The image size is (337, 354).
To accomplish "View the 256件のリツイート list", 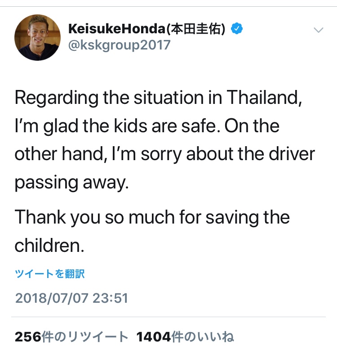I will 71,336.
